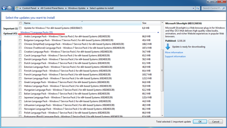Click the 103,7 MB size value
The image size is (227, 128).
(147, 75)
